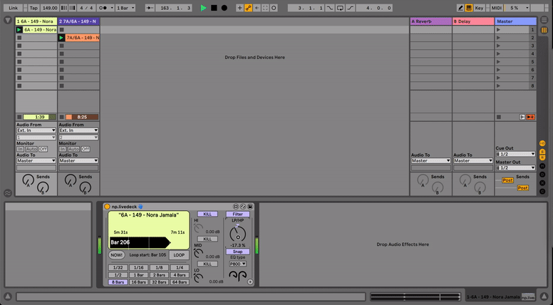Toggle the Follow playback arrow button
Viewport: 553px width, 305px height.
(x=150, y=8)
